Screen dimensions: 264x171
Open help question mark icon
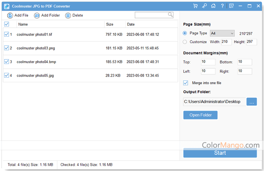[222, 6]
